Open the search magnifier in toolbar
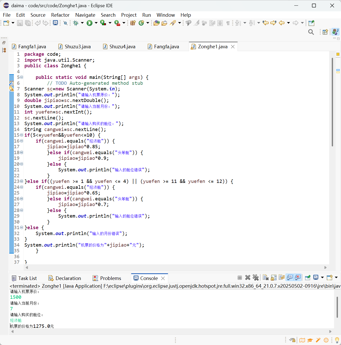 (311, 32)
